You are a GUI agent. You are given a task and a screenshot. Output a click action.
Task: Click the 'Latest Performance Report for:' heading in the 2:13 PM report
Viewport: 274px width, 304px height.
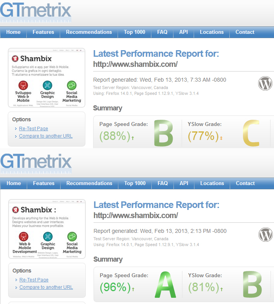pos(156,205)
